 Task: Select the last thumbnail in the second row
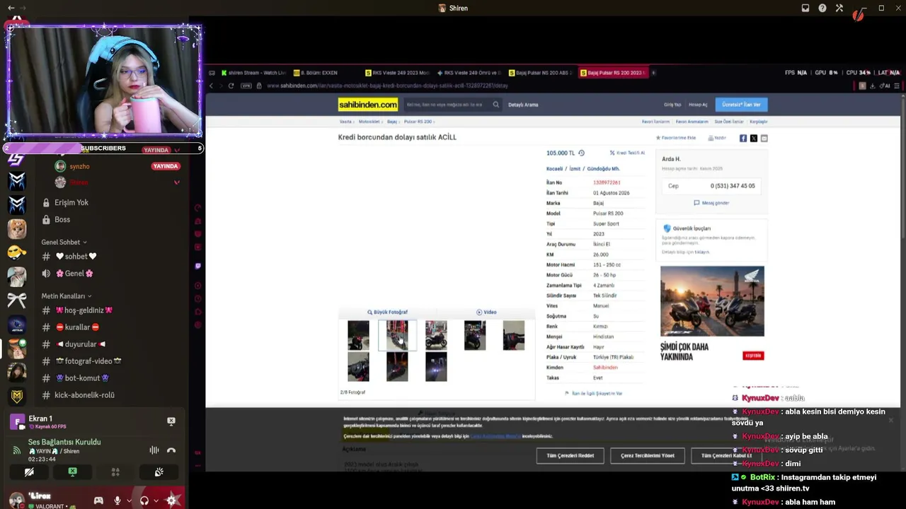click(x=436, y=367)
